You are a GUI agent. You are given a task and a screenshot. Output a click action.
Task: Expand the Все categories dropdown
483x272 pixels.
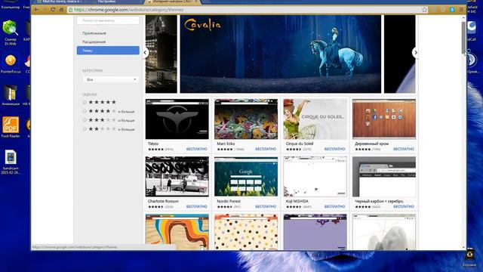(111, 79)
